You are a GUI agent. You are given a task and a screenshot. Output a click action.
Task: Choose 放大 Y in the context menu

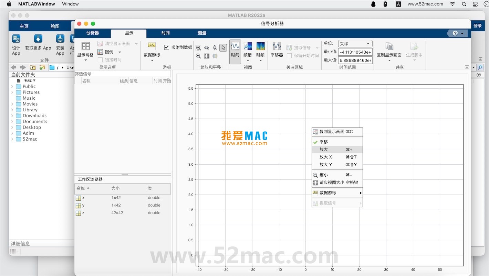[x=337, y=165]
